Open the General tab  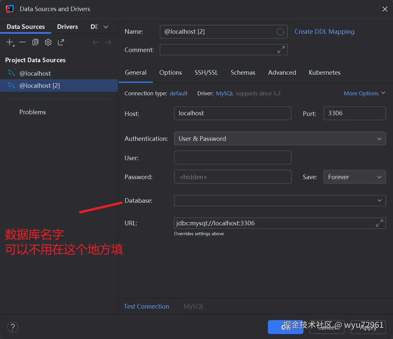pos(136,73)
